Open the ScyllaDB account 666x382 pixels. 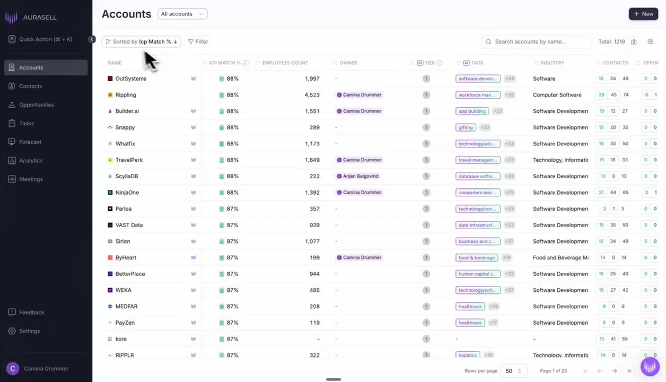point(127,176)
